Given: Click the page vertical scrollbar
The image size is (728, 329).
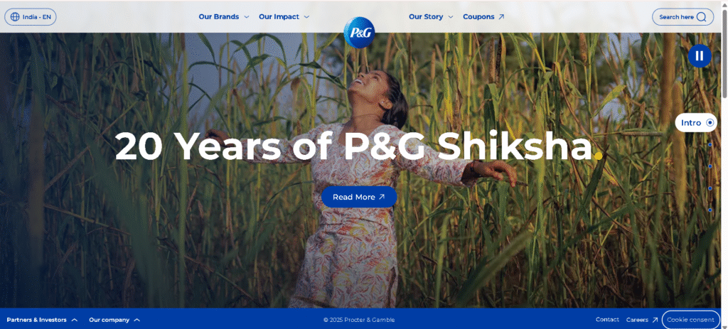Looking at the screenshot, I should click(x=724, y=164).
